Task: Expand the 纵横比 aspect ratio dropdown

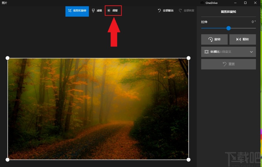Action: (x=228, y=52)
